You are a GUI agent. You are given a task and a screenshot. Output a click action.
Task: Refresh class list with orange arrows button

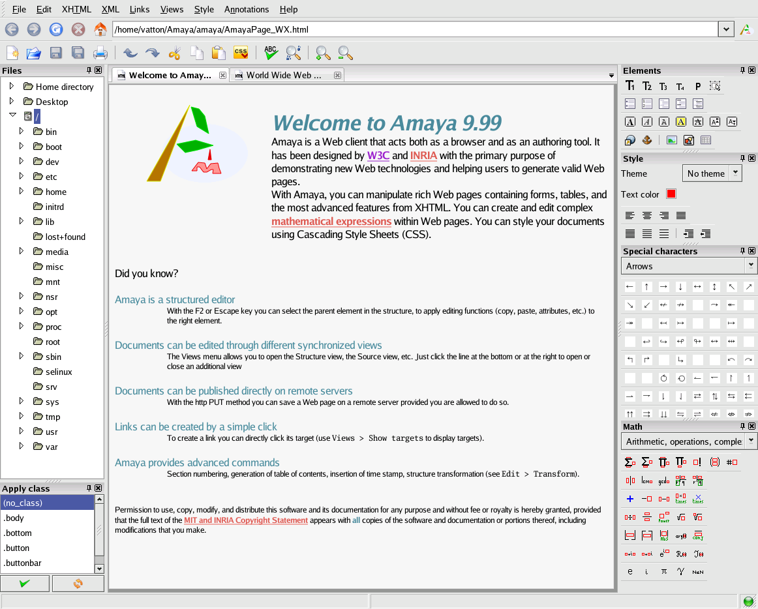tap(78, 584)
